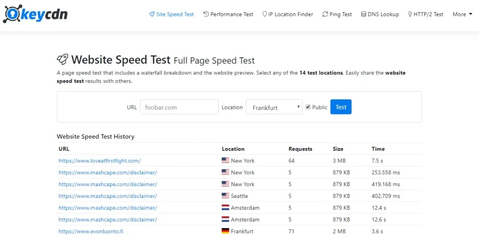
Task: Click the Website Speed Test History heading
Action: pyautogui.click(x=95, y=137)
